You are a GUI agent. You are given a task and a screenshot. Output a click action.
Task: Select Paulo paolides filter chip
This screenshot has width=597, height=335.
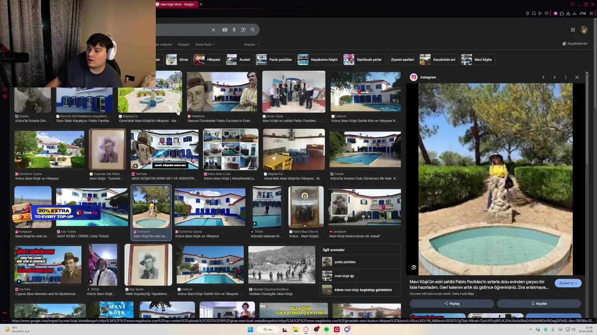coord(274,60)
